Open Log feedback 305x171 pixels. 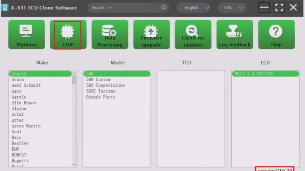(235, 35)
